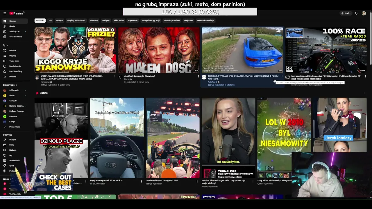Viewport: 372px width, 209px height.
Task: Open Historia in the sidebar
Action: click(12, 51)
